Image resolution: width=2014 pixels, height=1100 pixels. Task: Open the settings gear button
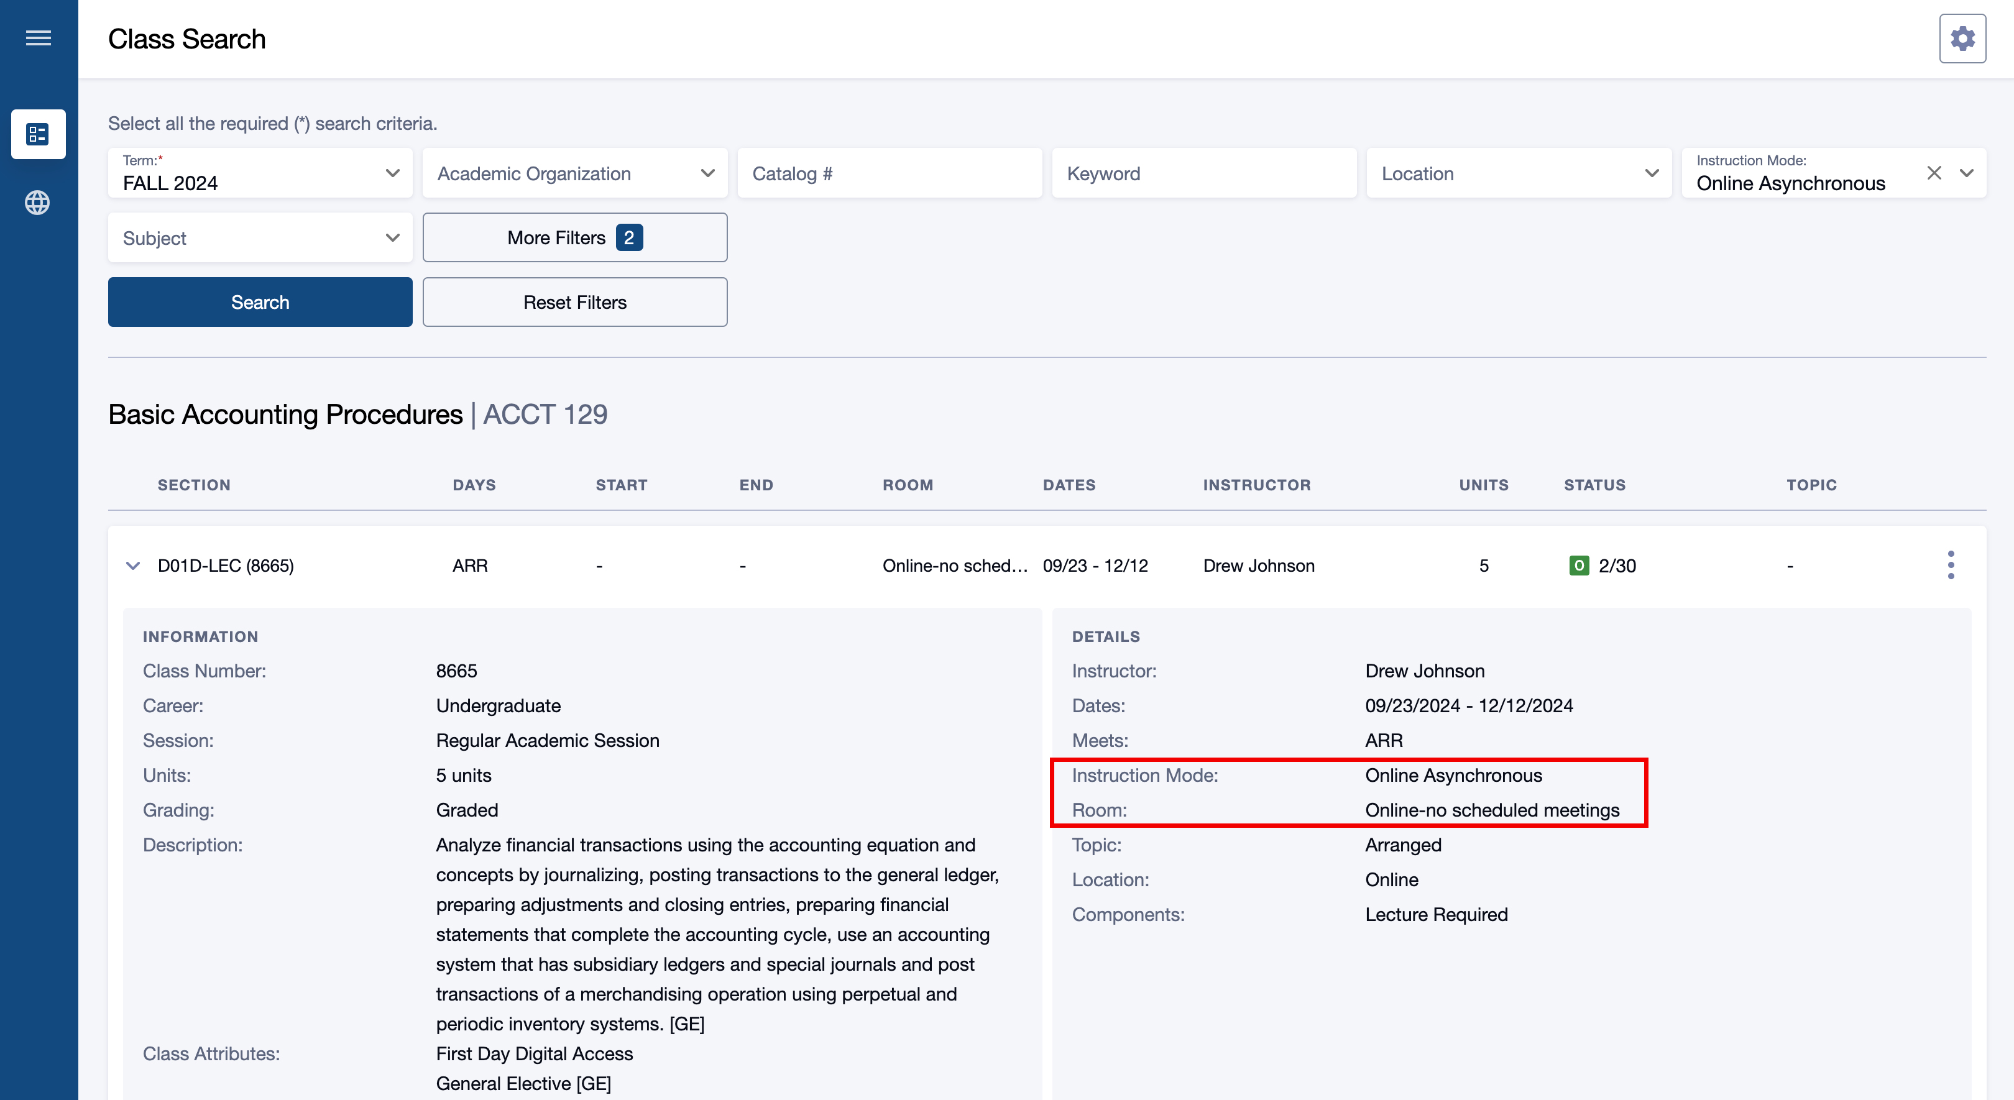(x=1962, y=39)
